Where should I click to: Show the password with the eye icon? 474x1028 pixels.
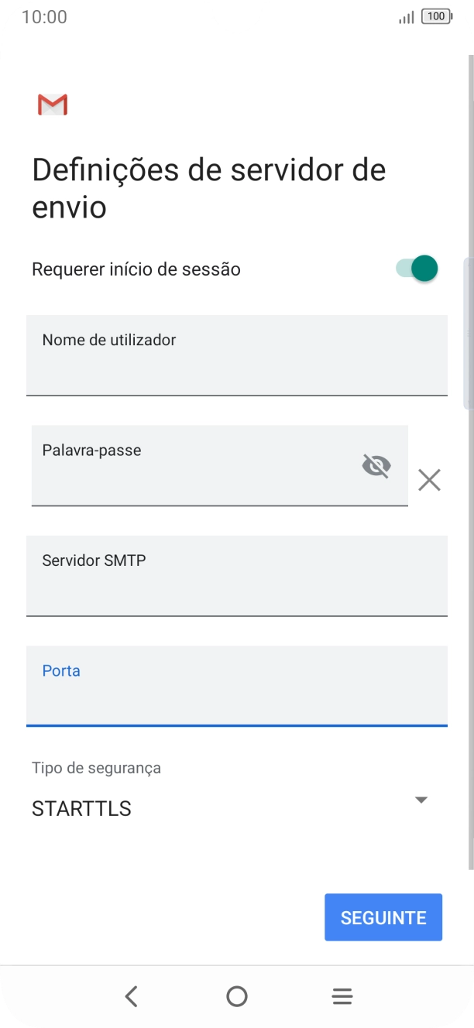tap(376, 465)
